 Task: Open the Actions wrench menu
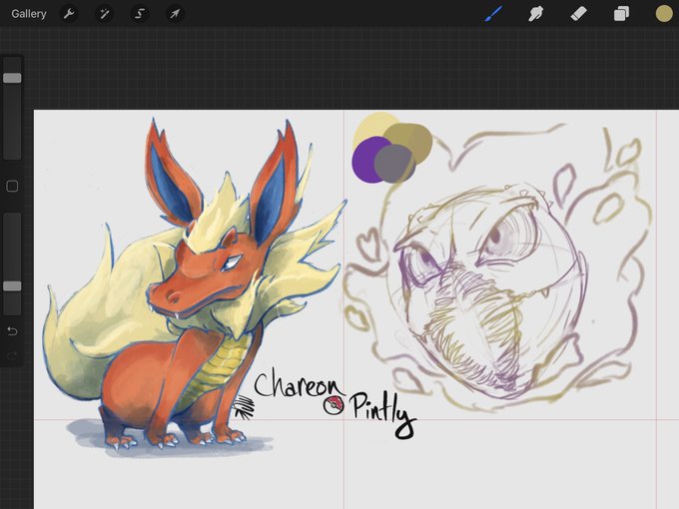(69, 14)
